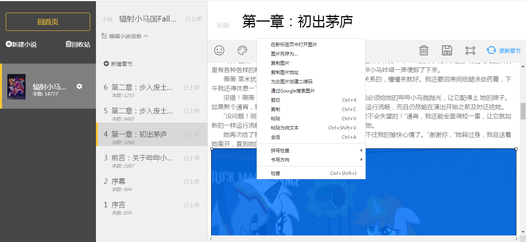Screen dimensions: 526x242
Task: Collapse 编辑小说信息 section
Action: (x=125, y=36)
